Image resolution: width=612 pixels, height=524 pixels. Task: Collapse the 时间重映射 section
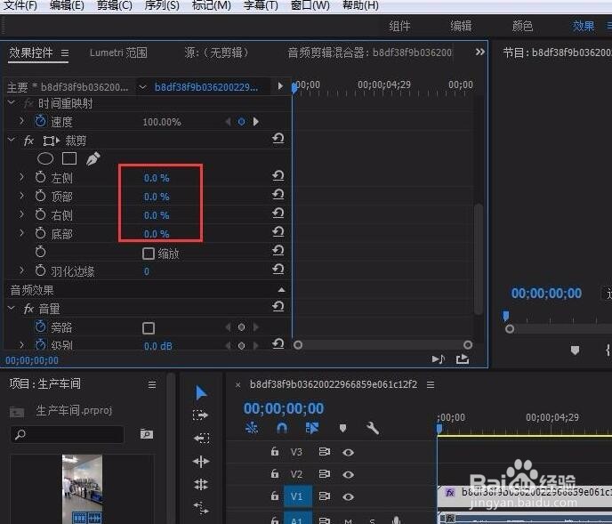(12, 102)
